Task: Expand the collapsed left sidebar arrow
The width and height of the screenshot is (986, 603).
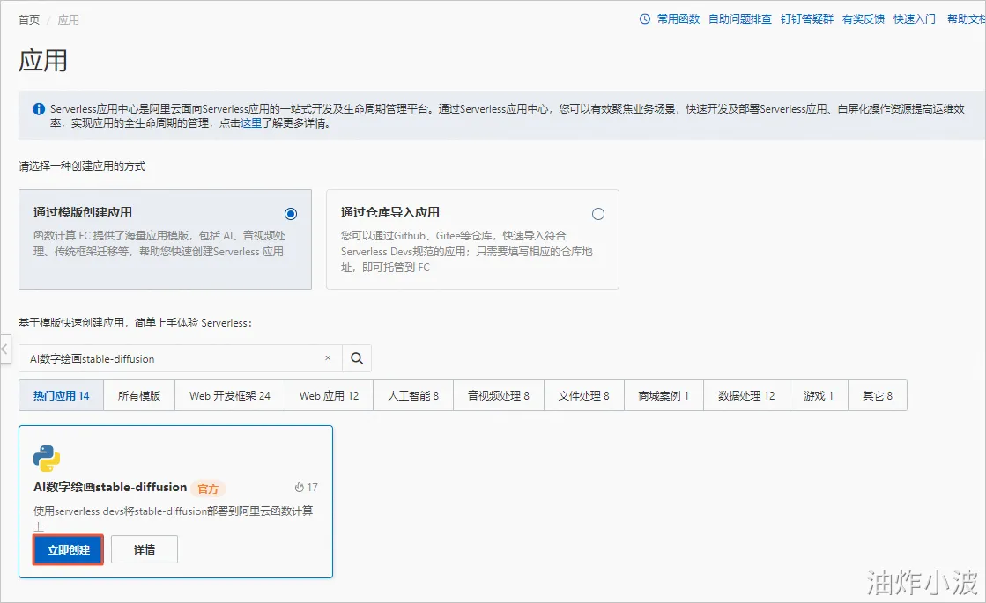Action: pos(5,348)
